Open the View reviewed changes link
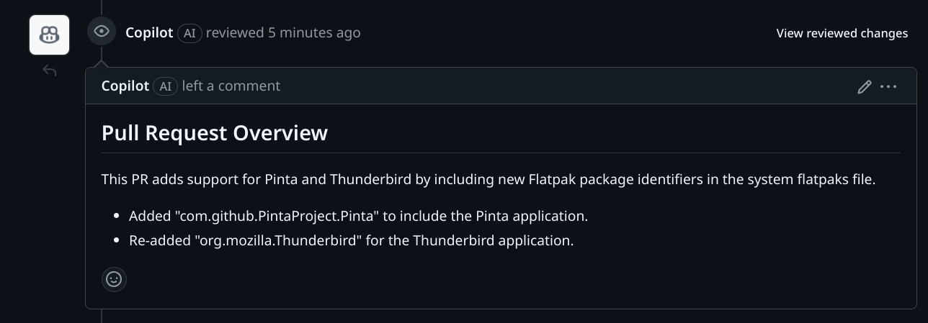Screen dimensions: 928x323 (x=842, y=33)
